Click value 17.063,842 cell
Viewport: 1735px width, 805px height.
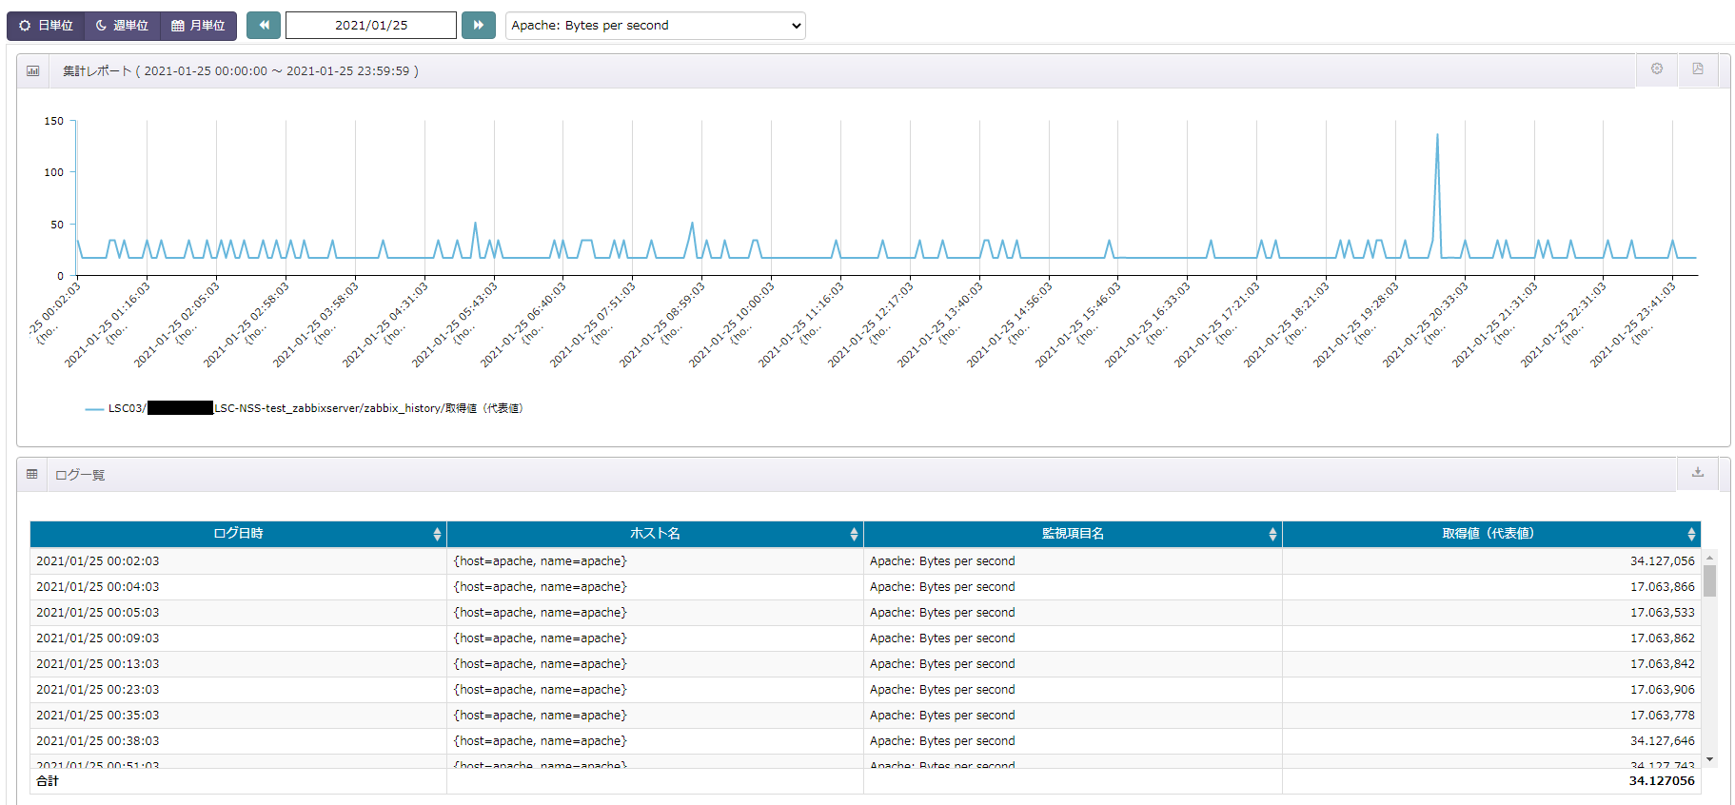[x=1662, y=664]
